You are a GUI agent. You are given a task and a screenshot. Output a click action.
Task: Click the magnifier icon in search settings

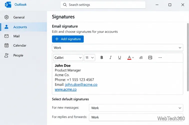coord(65,5)
